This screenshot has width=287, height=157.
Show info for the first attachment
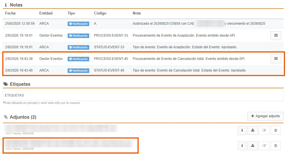pyautogui.click(x=242, y=130)
